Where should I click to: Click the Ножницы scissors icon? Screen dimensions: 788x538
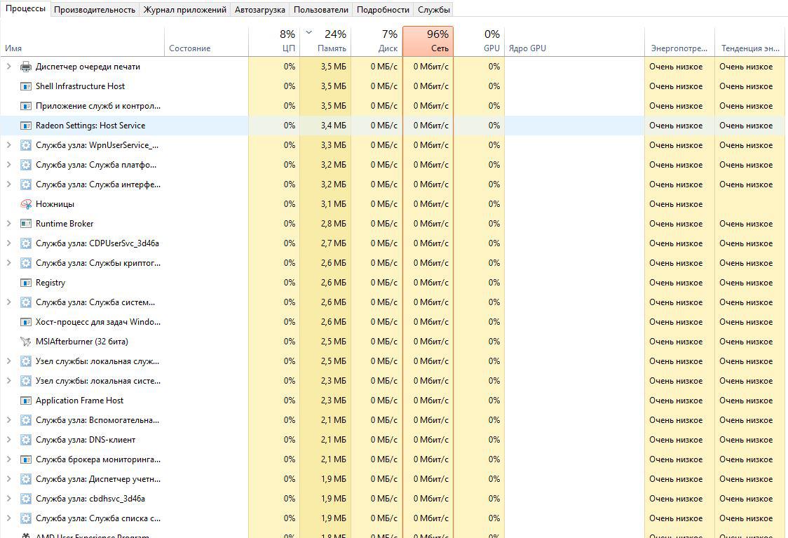26,204
